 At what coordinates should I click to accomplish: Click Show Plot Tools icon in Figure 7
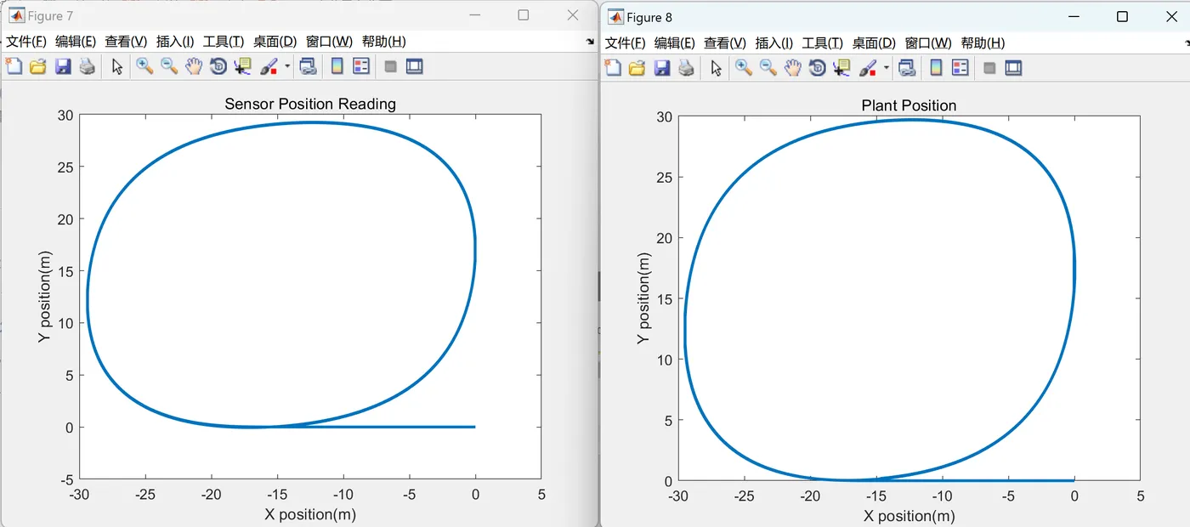(x=415, y=66)
